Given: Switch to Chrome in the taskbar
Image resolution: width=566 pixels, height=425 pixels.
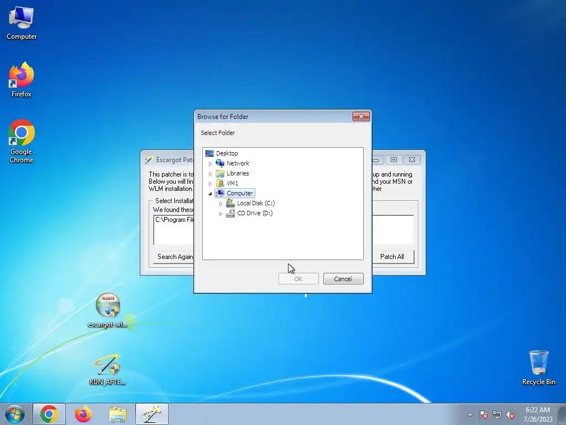Looking at the screenshot, I should point(49,414).
